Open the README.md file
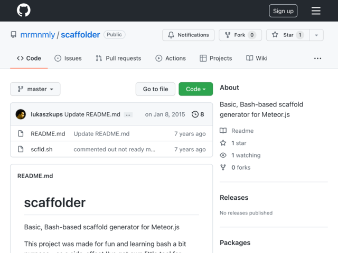This screenshot has height=253, width=338. 48,134
